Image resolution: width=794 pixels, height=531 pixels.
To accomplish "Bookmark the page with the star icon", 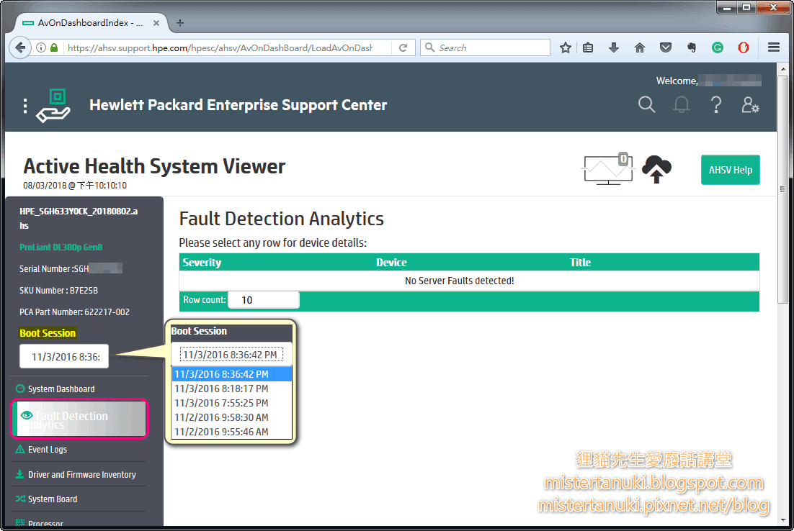I will [x=565, y=47].
